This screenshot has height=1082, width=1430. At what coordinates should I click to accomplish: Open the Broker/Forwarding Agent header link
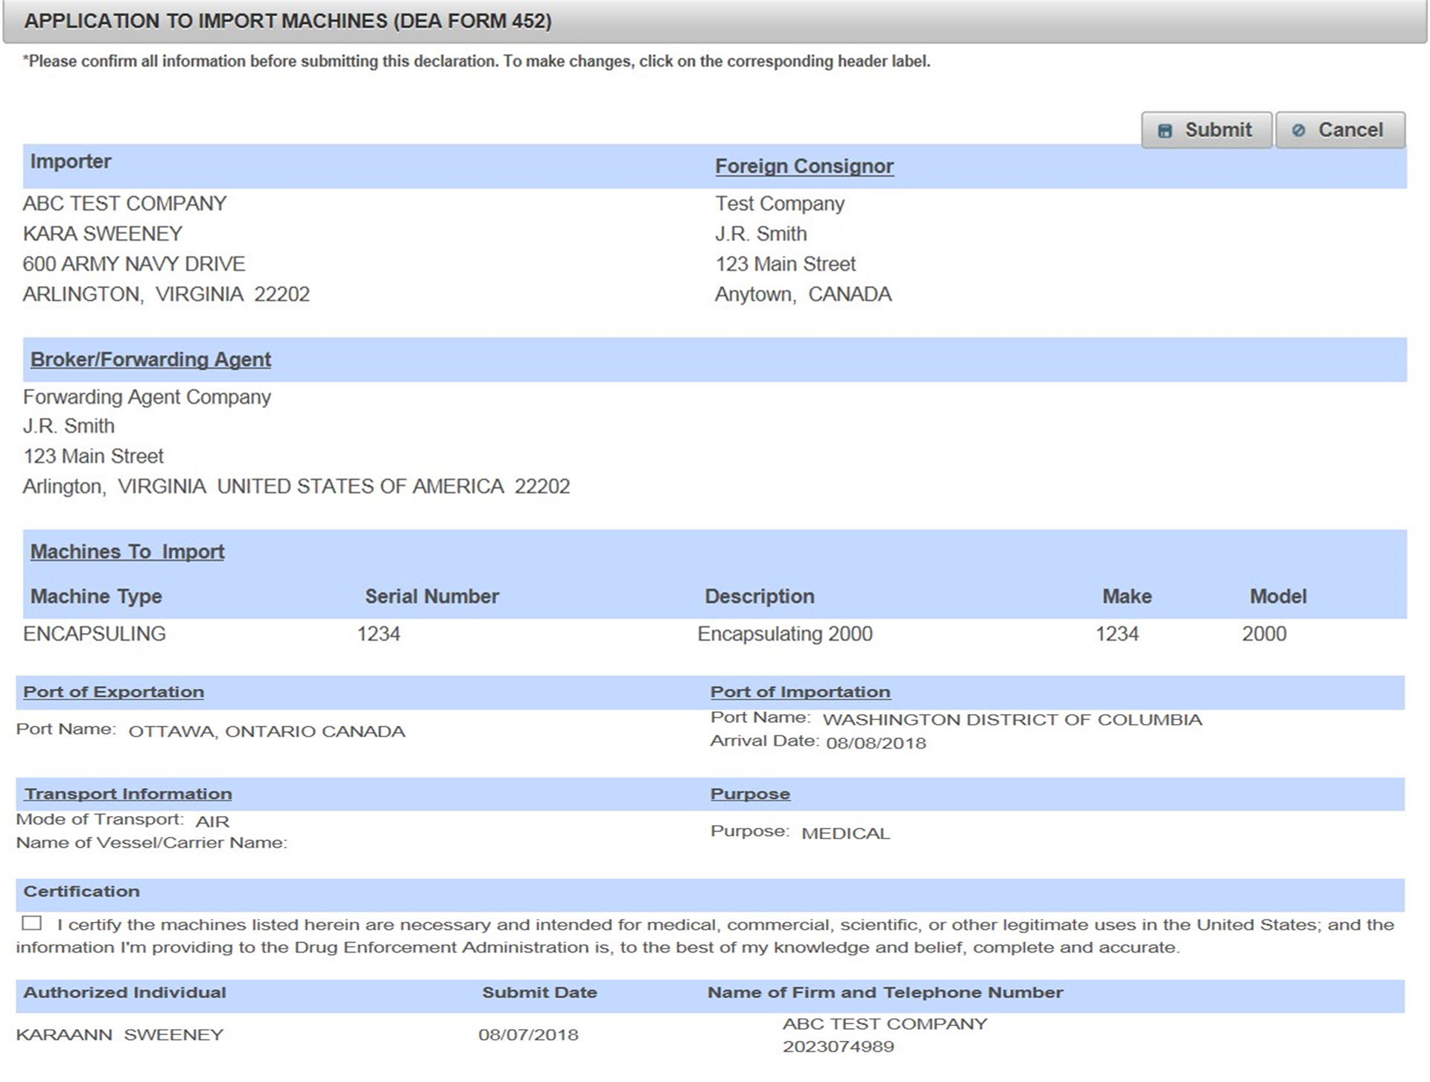tap(150, 360)
